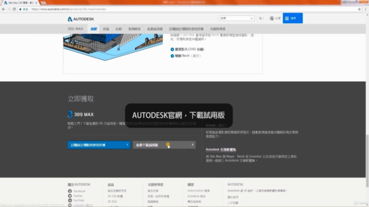Click the 3DS MAX label in the nav bar
Image resolution: width=369 pixels, height=207 pixels.
(76, 29)
